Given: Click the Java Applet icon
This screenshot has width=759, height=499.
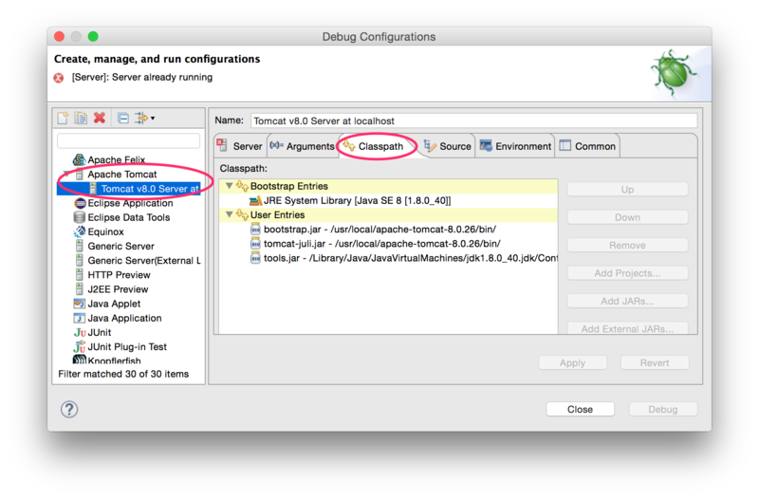Looking at the screenshot, I should [x=80, y=304].
